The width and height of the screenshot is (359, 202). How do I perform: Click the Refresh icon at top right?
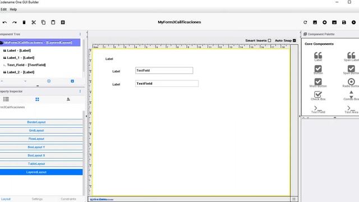coord(305,22)
